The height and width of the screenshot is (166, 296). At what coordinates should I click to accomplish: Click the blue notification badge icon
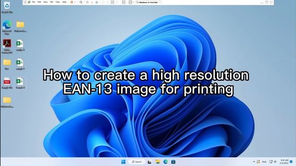291,162
